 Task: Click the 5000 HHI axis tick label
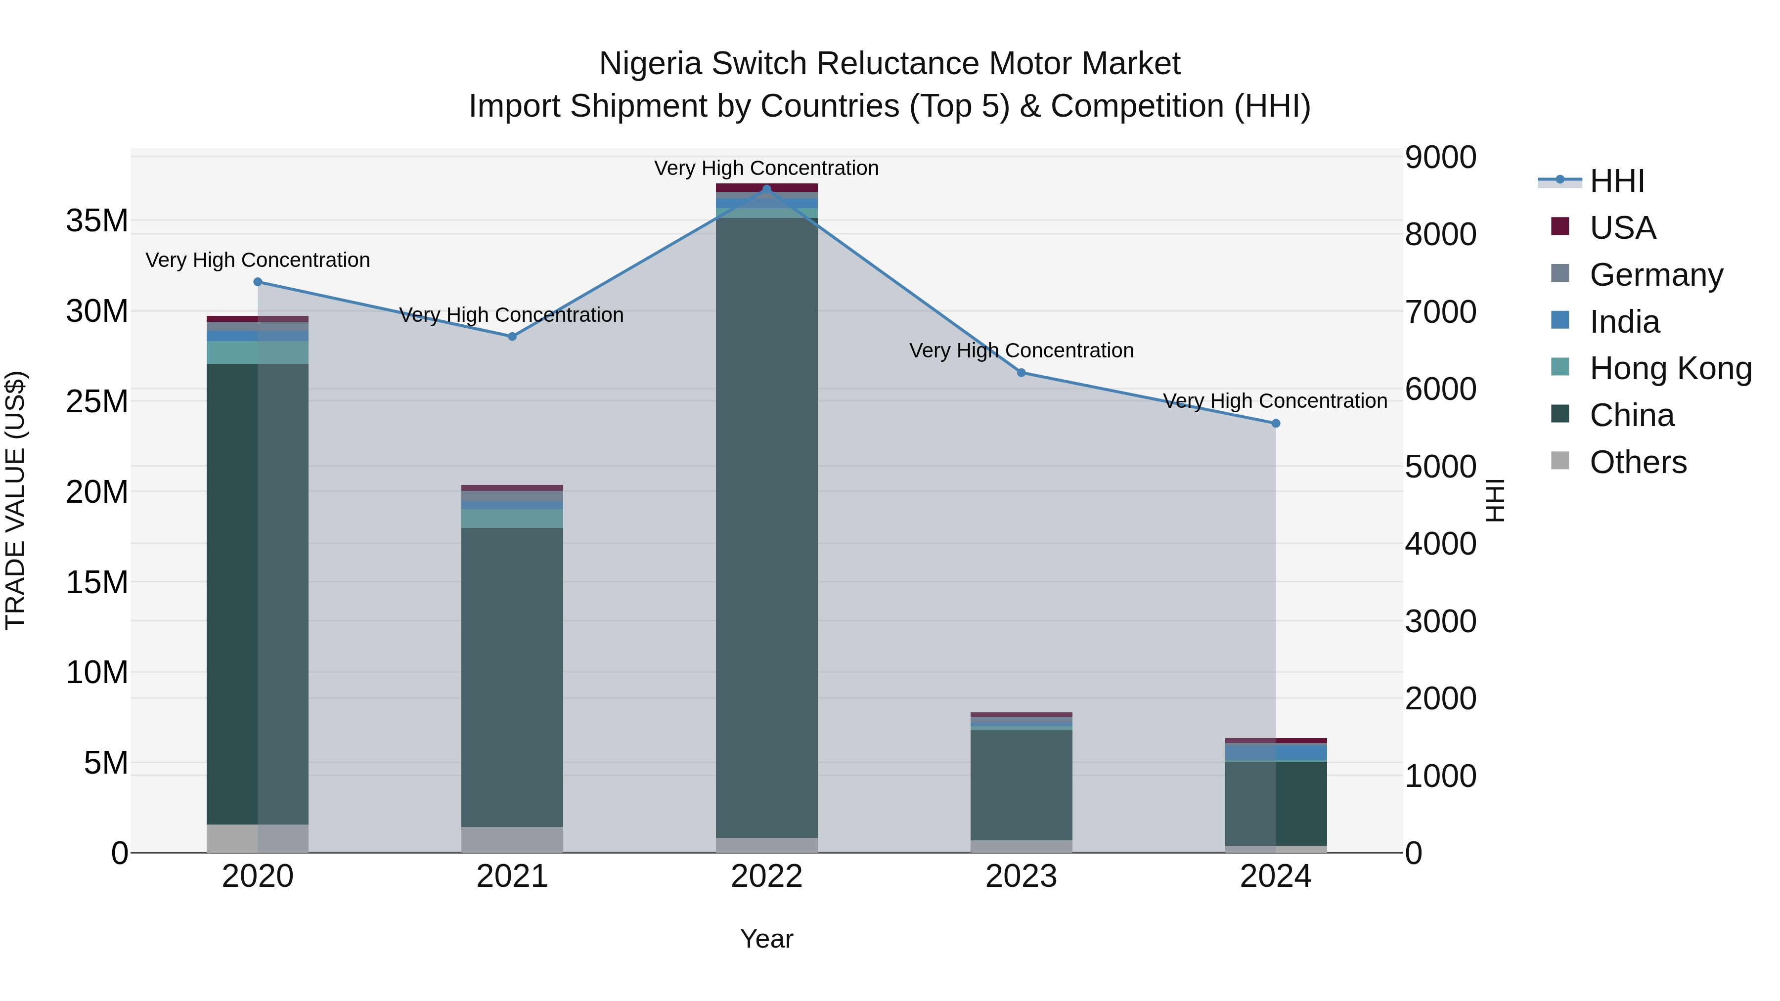[1441, 466]
